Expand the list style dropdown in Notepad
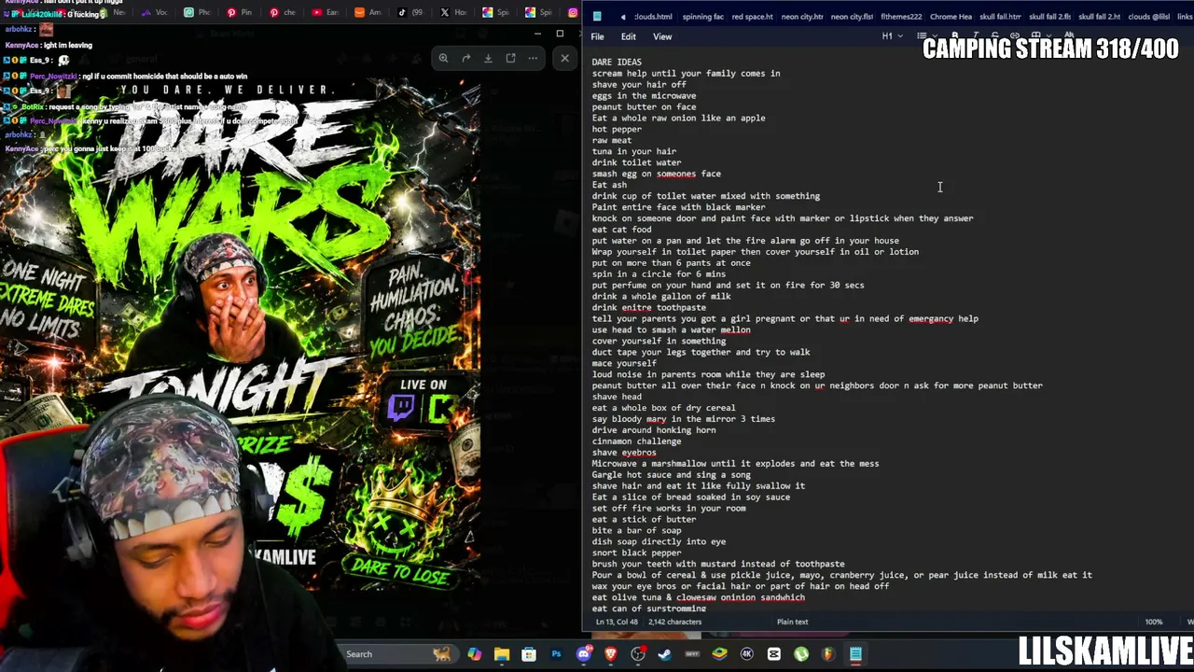1194x672 pixels. click(x=926, y=36)
